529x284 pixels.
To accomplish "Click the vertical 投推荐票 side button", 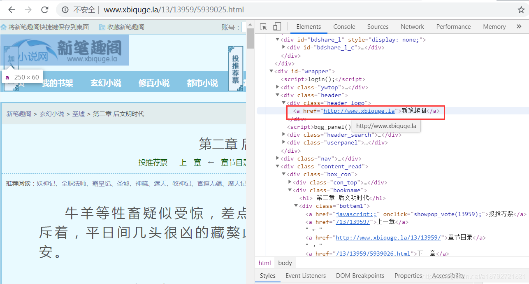I will [235, 68].
